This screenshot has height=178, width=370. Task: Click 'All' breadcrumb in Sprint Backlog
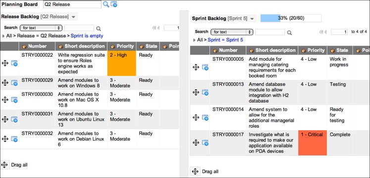point(200,40)
